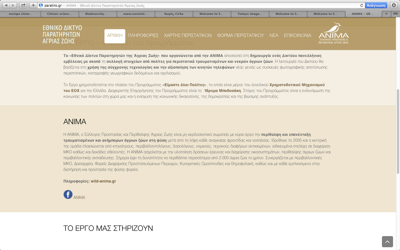Click the ΕΘΝΙΚΟ ΔΙΚΤΥΟ ΠΑΡΑΤΗΡΗΤΩΝ site title
The height and width of the screenshot is (250, 400).
coord(62,34)
